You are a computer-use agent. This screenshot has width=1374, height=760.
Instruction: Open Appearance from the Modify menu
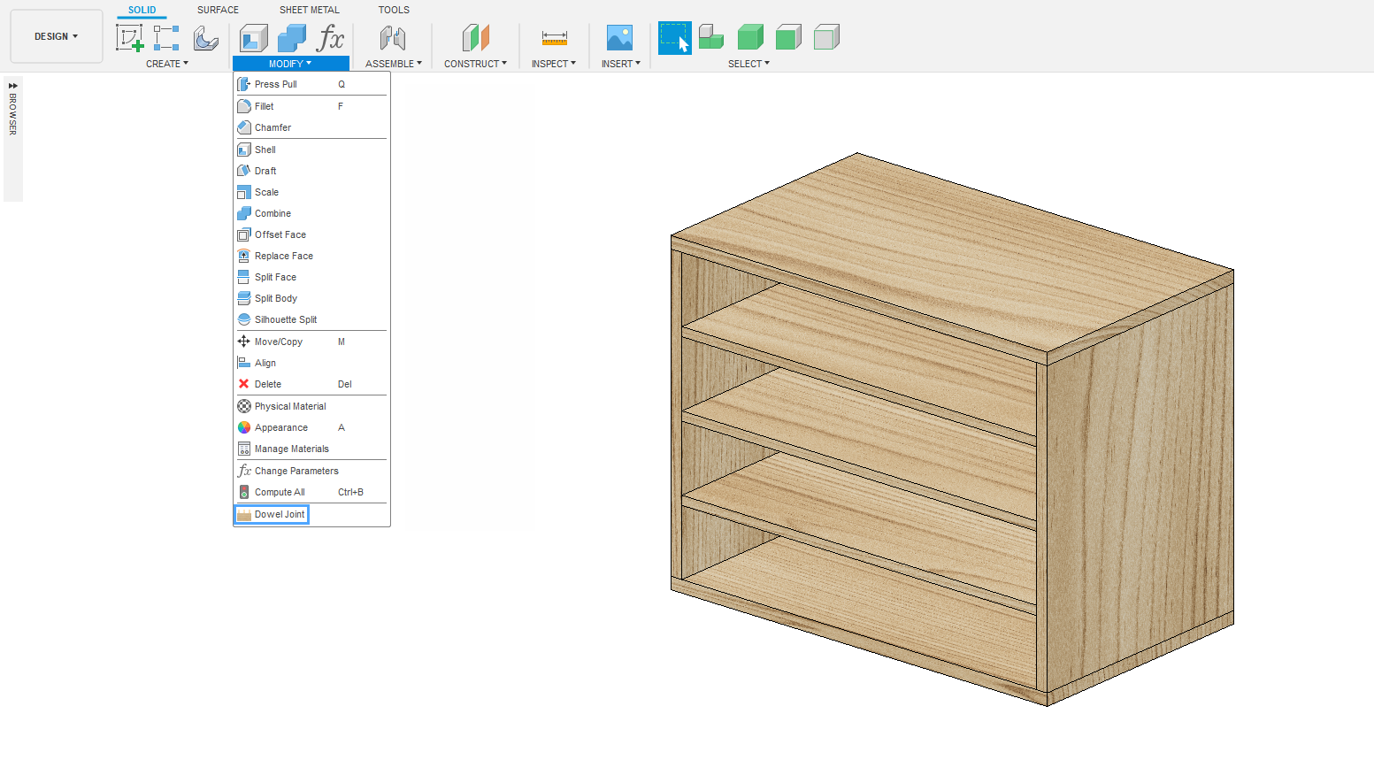coord(281,427)
